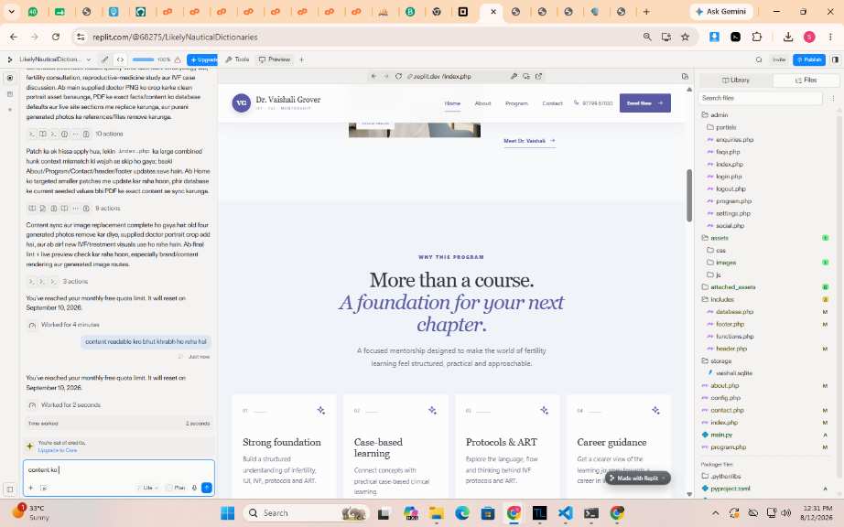Click the code brackets icon in top bar
The height and width of the screenshot is (527, 844).
[x=120, y=59]
